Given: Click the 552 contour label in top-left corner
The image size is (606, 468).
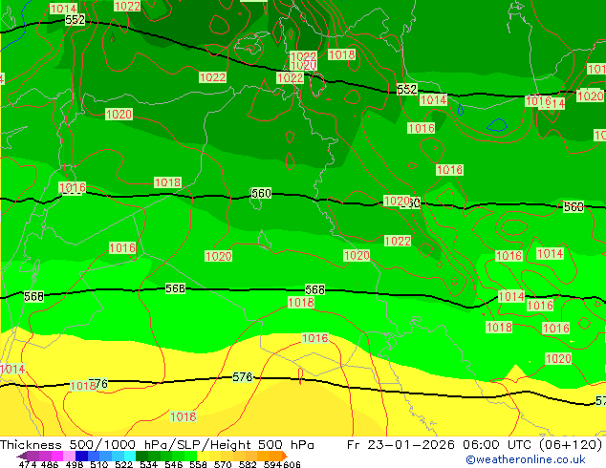Looking at the screenshot, I should click(75, 20).
